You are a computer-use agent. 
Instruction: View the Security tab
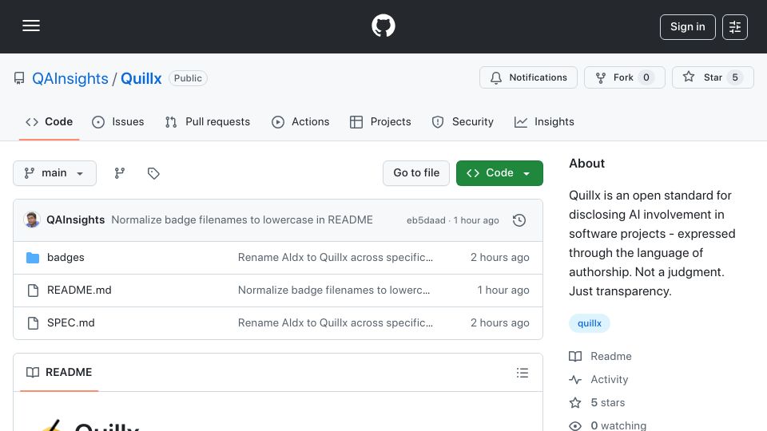click(x=463, y=121)
